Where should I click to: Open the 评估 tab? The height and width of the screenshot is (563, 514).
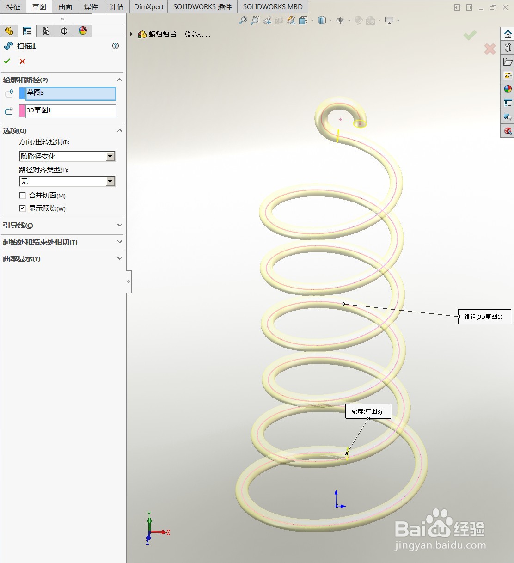pos(117,7)
